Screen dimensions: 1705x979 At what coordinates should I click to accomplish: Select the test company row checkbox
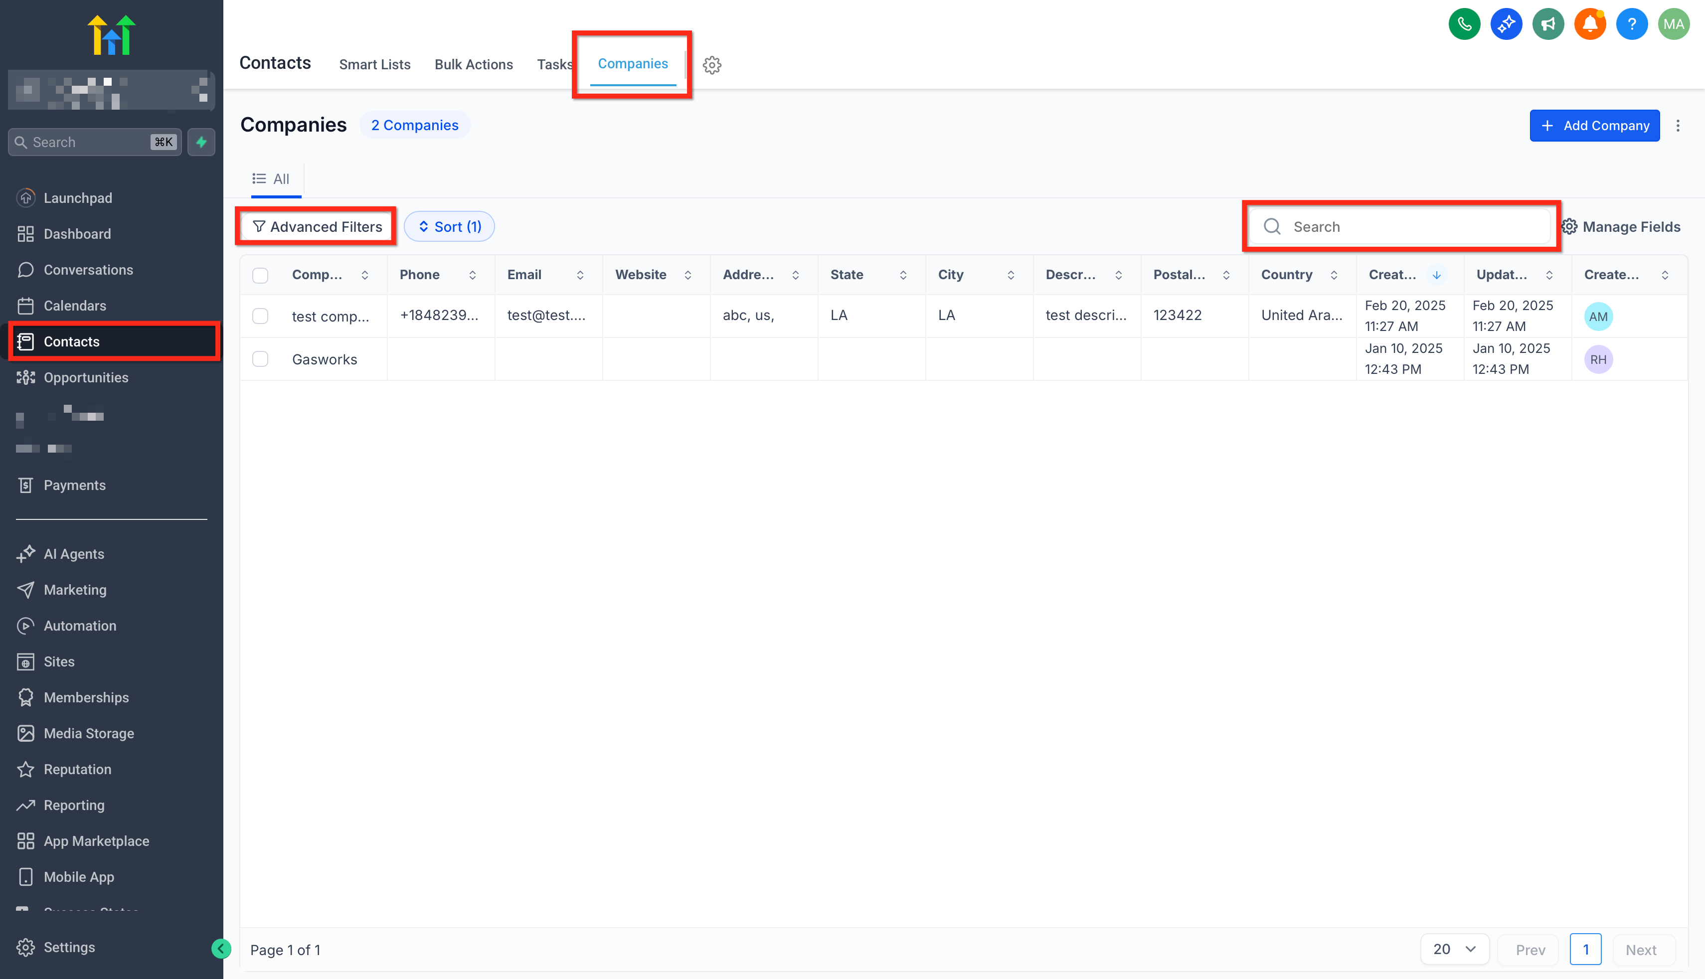(x=260, y=316)
